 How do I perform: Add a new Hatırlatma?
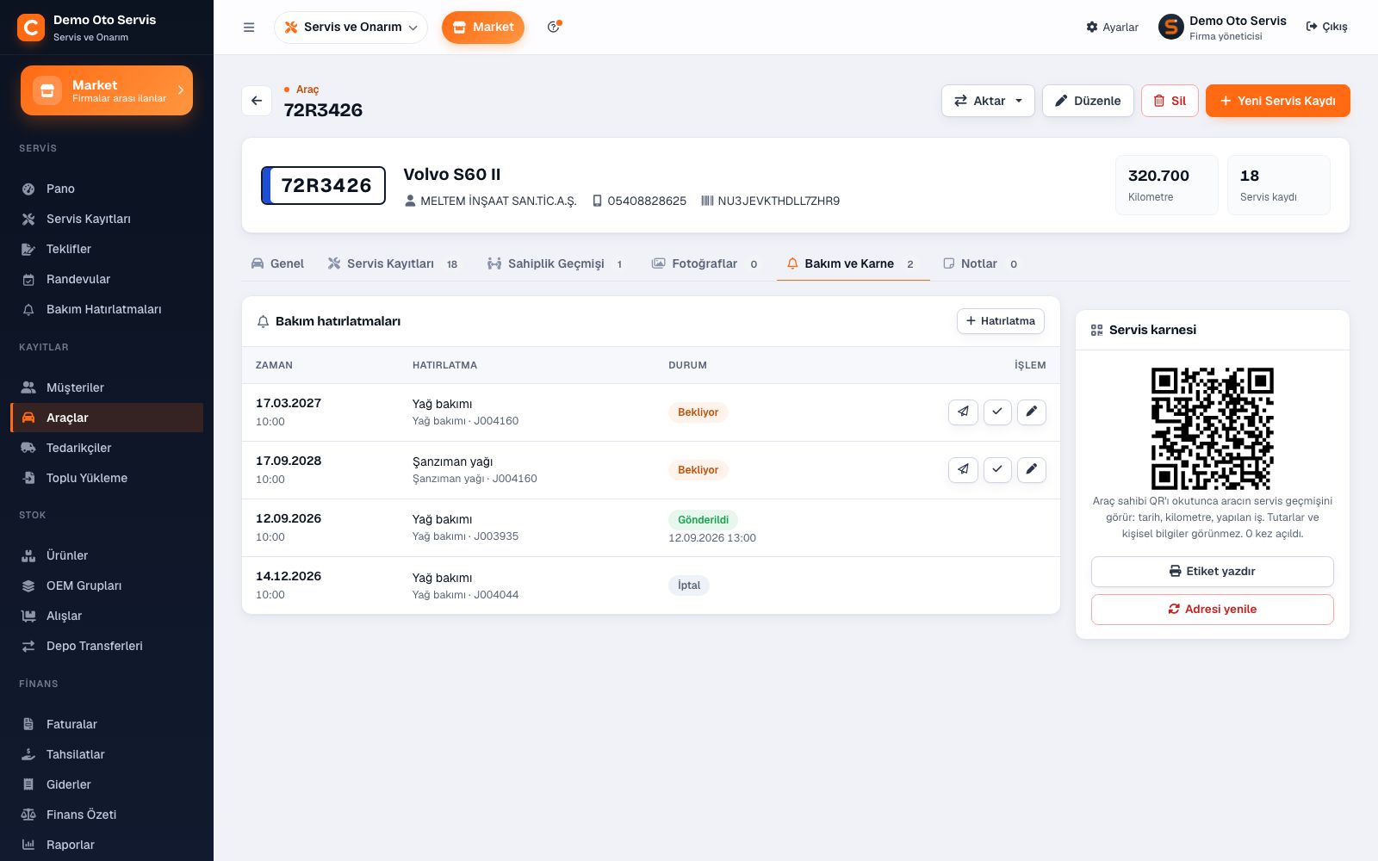1001,321
